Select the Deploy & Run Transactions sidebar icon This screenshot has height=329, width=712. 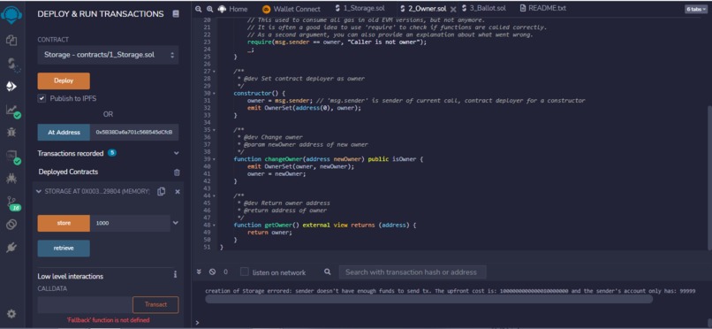pyautogui.click(x=11, y=87)
